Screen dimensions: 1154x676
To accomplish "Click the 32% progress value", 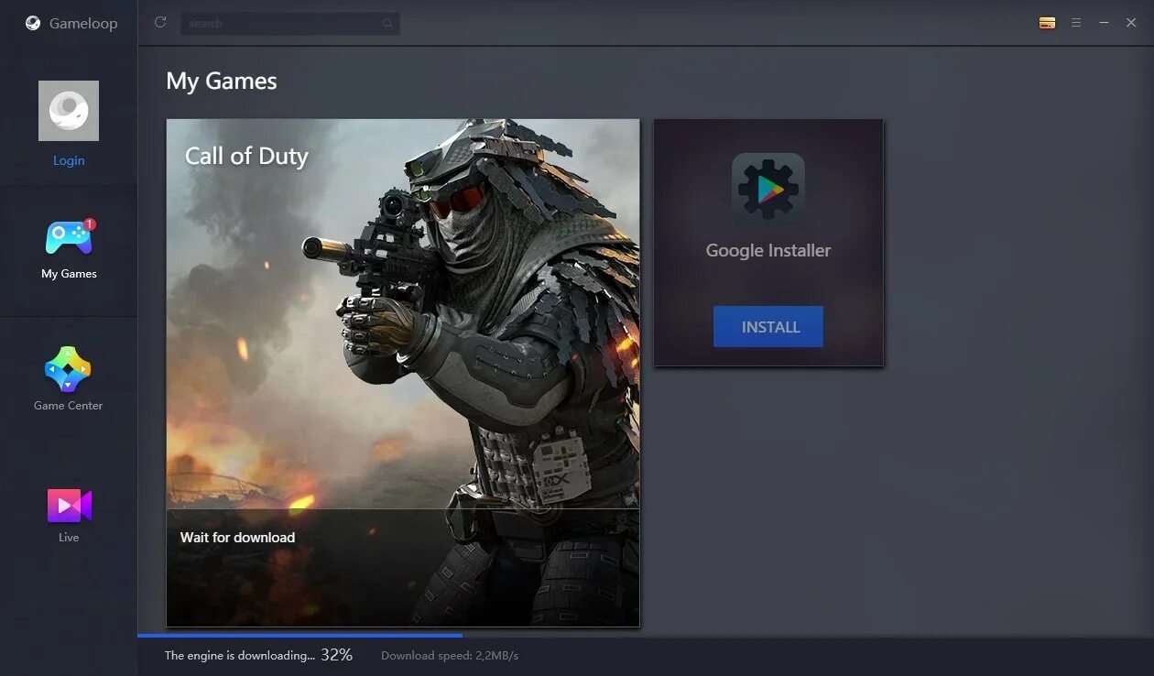I will point(336,655).
